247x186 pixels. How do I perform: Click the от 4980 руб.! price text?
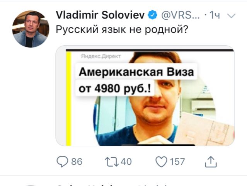(115, 89)
